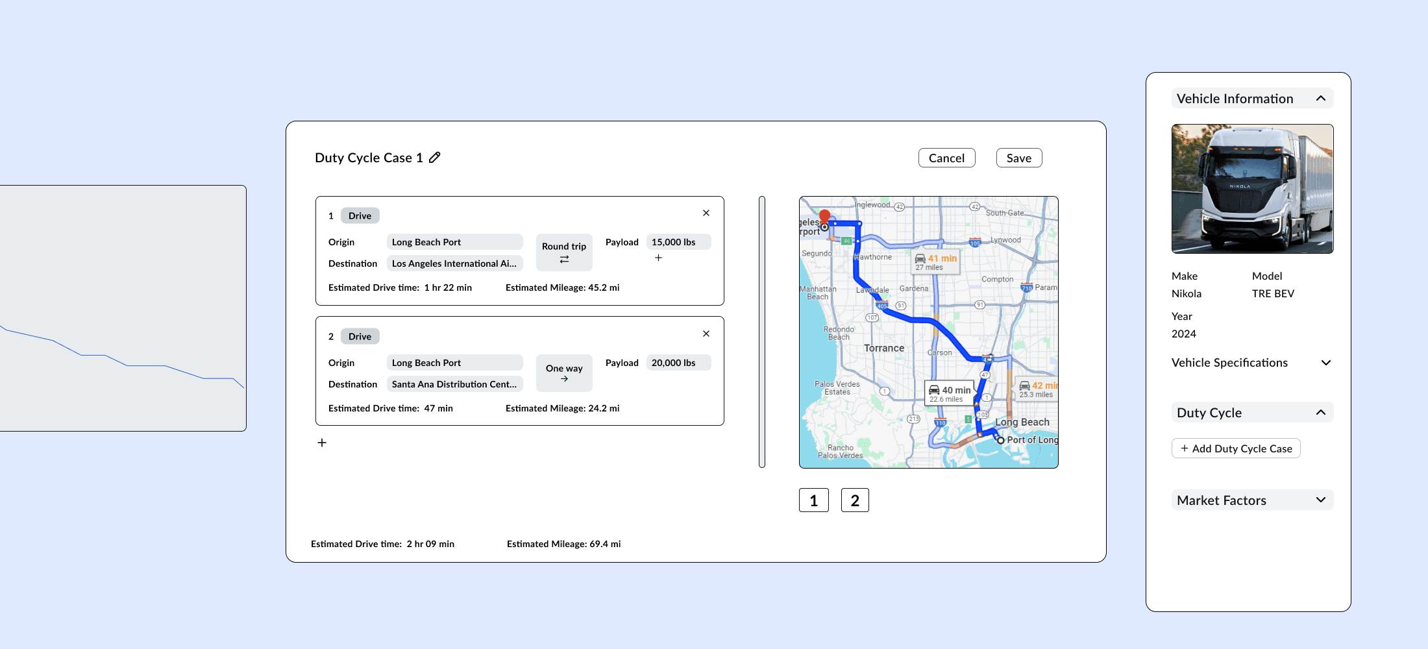
Task: Select the Drive type chip for segment 1
Action: tap(360, 215)
